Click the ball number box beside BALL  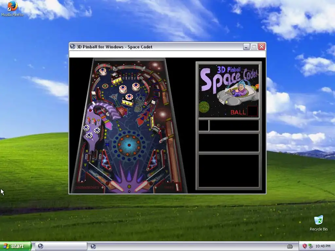[x=253, y=111]
